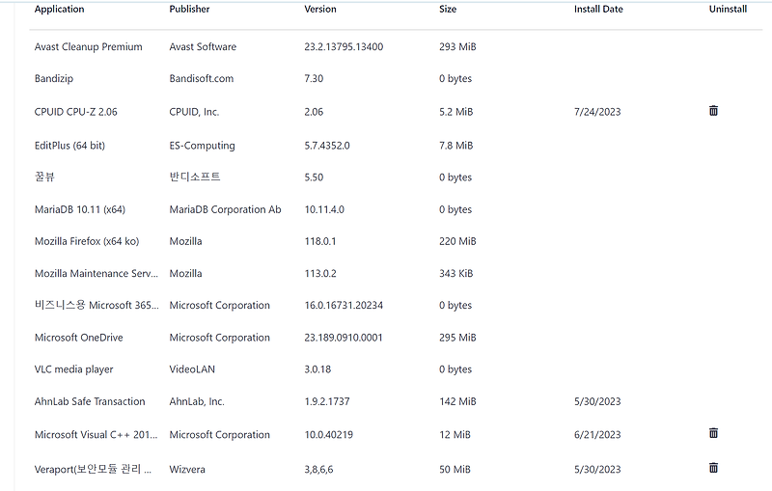Click version 10.11.4.0
Image resolution: width=772 pixels, height=491 pixels.
click(x=324, y=209)
